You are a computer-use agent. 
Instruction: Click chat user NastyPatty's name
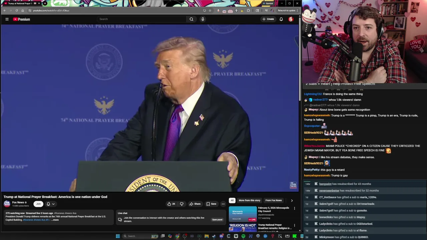[x=312, y=170]
